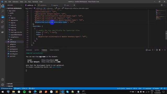The image size is (167, 94).
Task: Close the .eslintrc.js editor tab
Action: (35, 5)
